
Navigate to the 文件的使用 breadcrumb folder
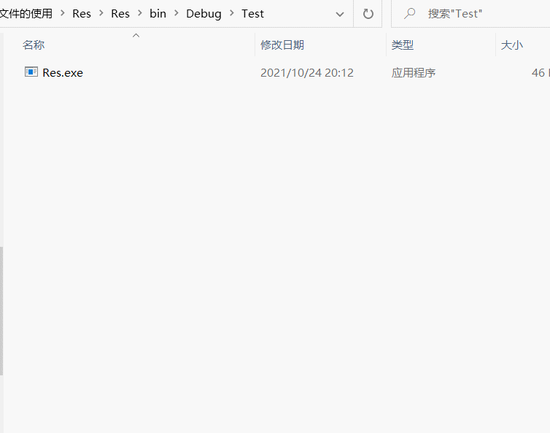[x=26, y=14]
